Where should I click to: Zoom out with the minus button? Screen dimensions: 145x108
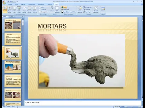click(126, 107)
